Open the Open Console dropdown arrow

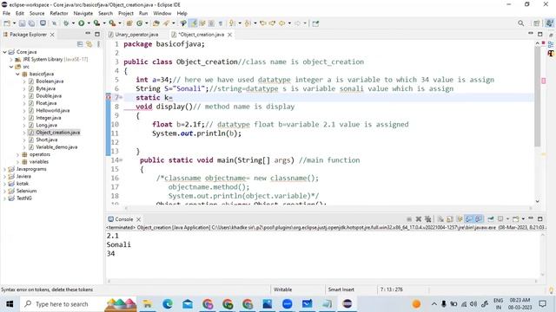[x=523, y=219]
